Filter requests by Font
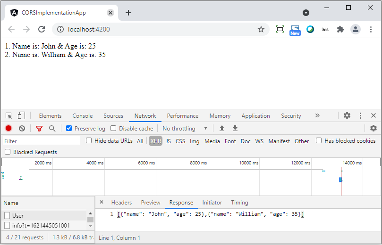 [230, 141]
